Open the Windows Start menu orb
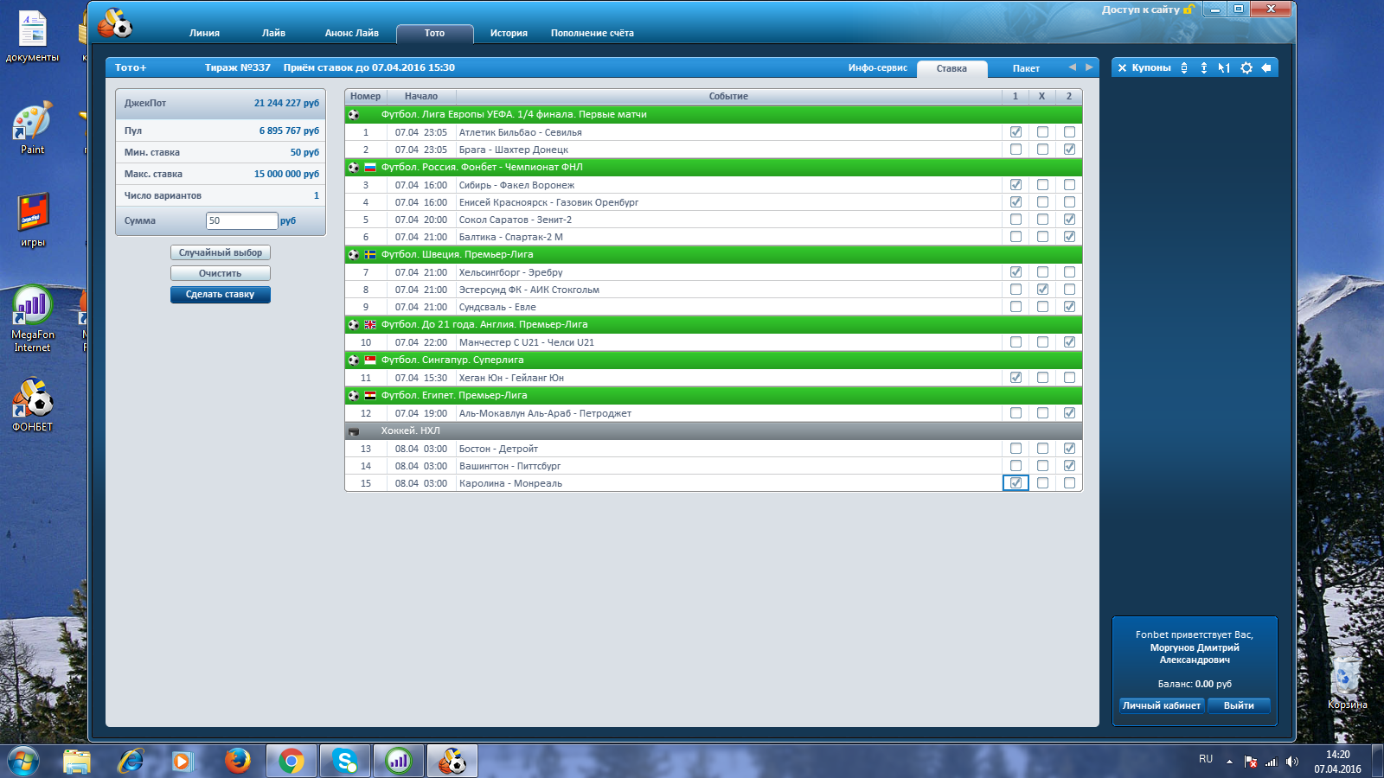This screenshot has width=1384, height=778. click(23, 761)
